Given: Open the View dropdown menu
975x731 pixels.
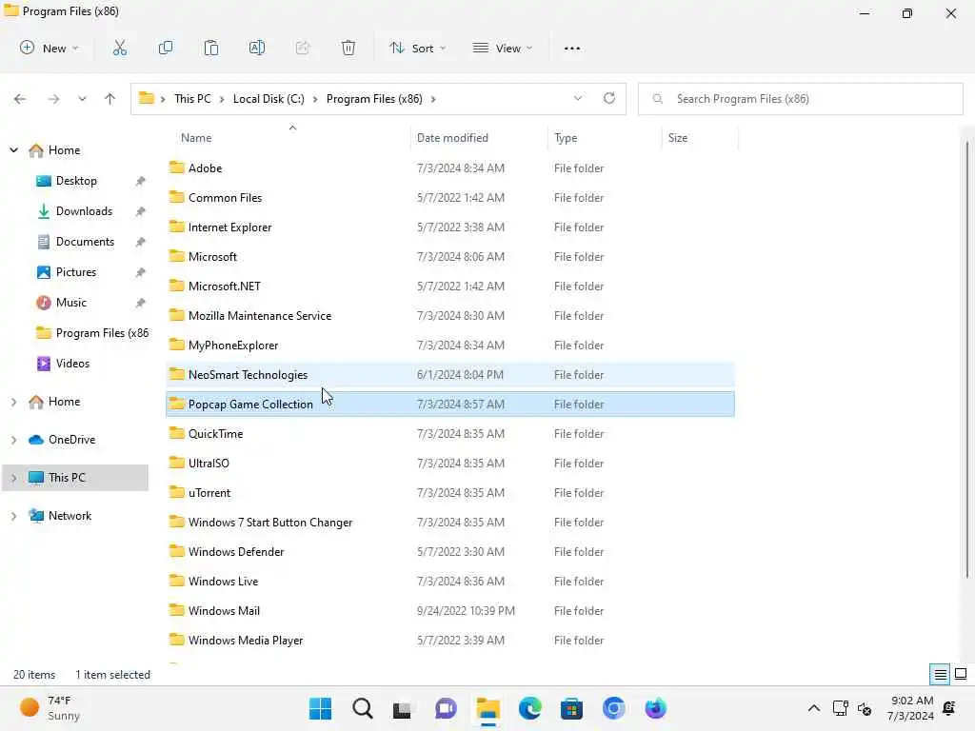Looking at the screenshot, I should point(503,48).
